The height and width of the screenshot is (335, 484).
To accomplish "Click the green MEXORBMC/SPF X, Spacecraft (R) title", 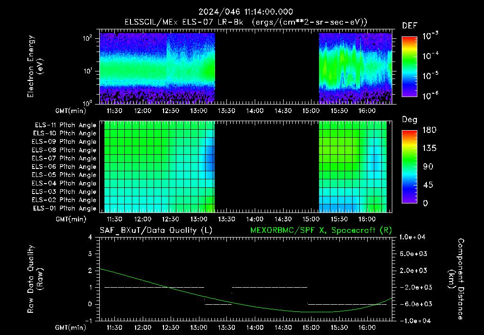I will point(321,230).
